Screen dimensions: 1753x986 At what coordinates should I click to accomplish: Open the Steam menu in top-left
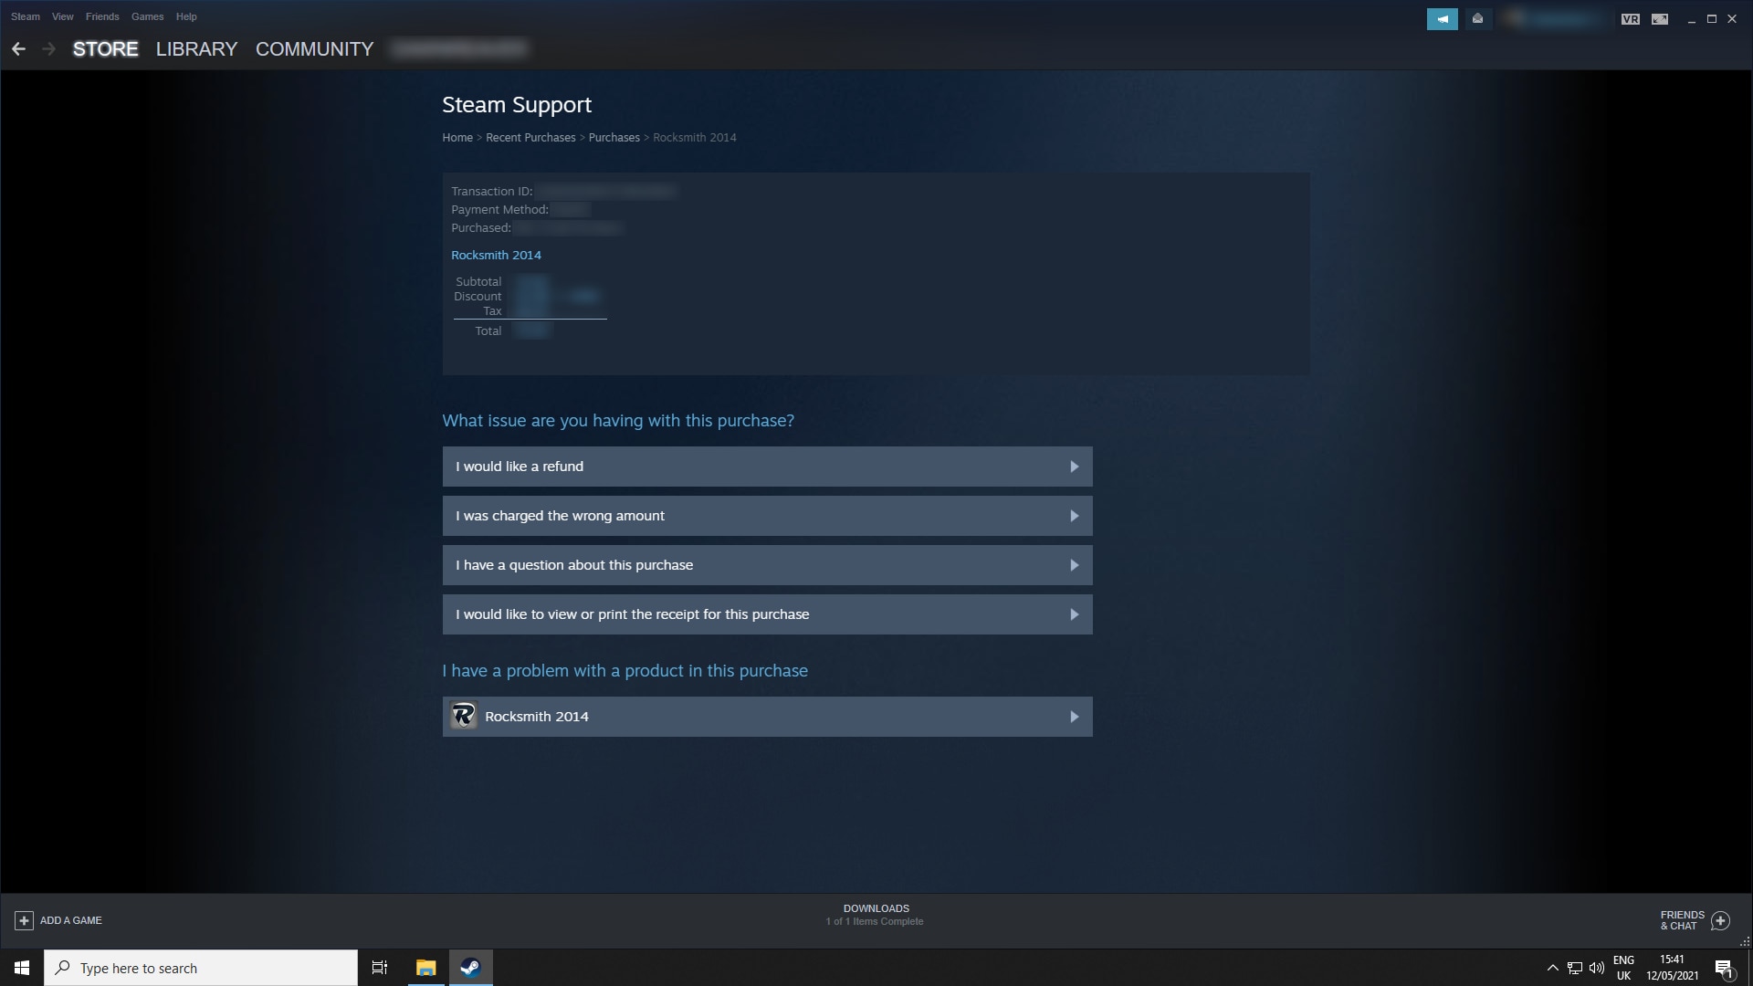tap(26, 16)
